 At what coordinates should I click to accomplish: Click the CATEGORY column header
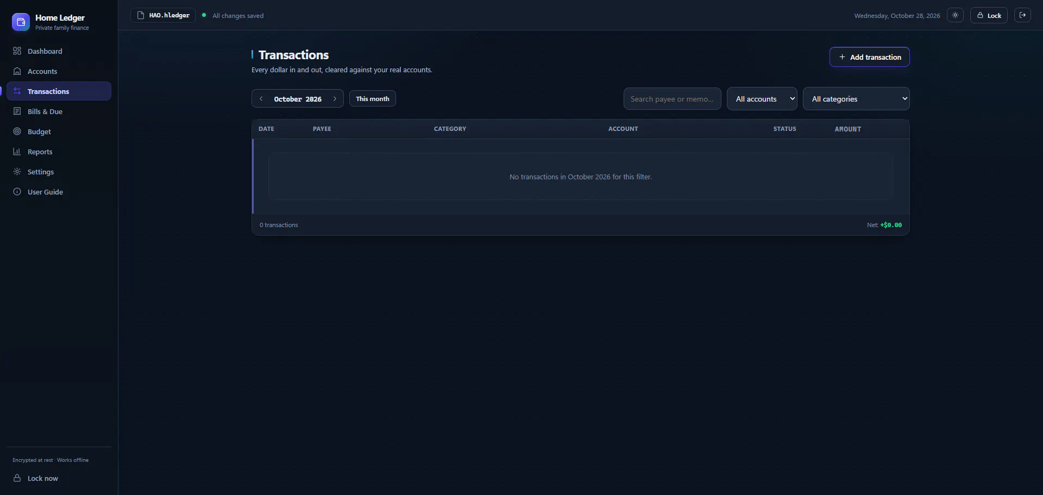(x=450, y=129)
